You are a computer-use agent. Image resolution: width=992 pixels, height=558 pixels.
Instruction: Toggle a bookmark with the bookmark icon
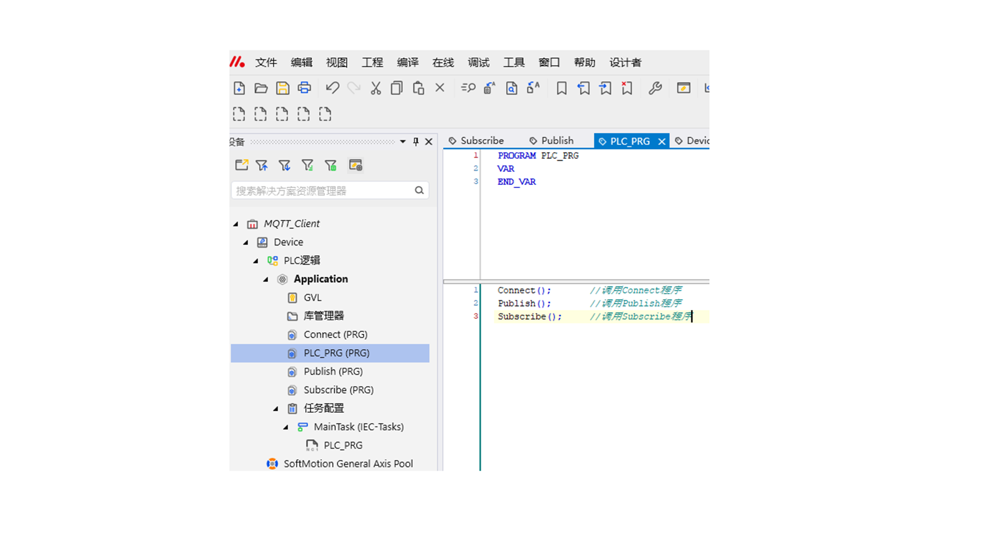point(562,88)
